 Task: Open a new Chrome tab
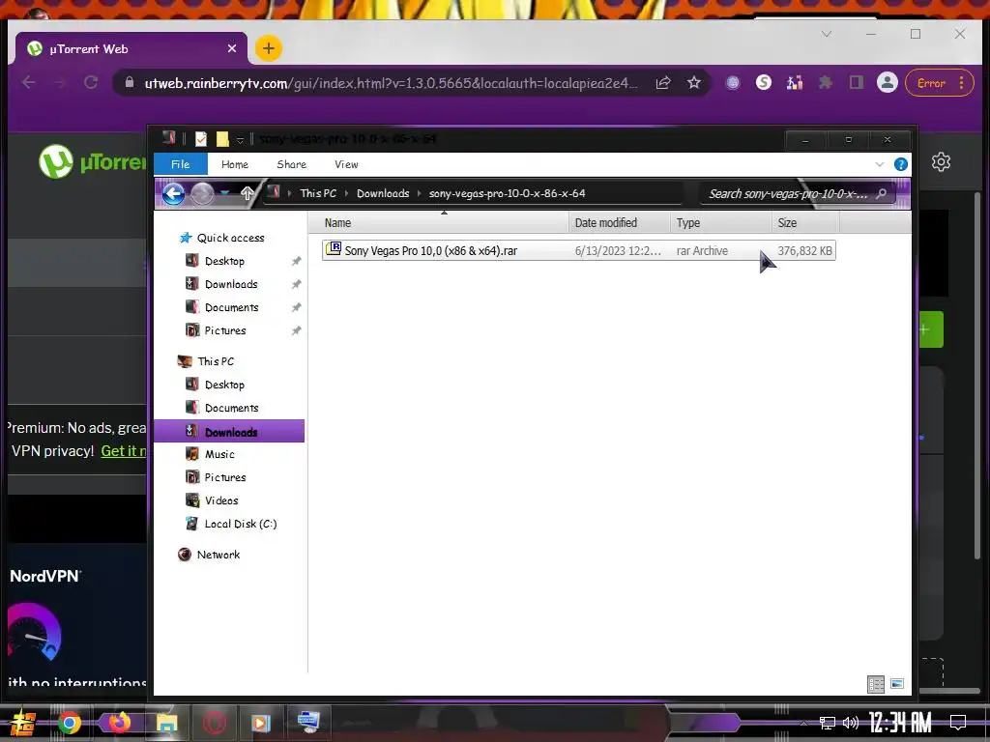269,48
